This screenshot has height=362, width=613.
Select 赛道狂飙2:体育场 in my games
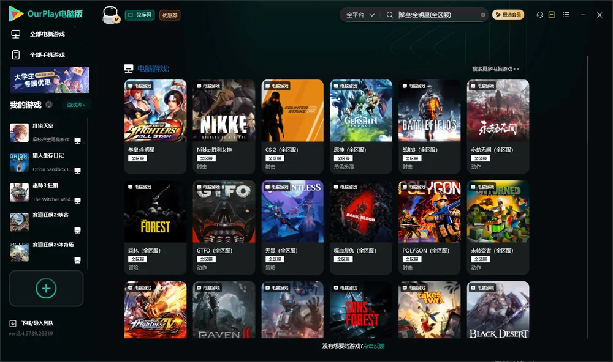(45, 252)
